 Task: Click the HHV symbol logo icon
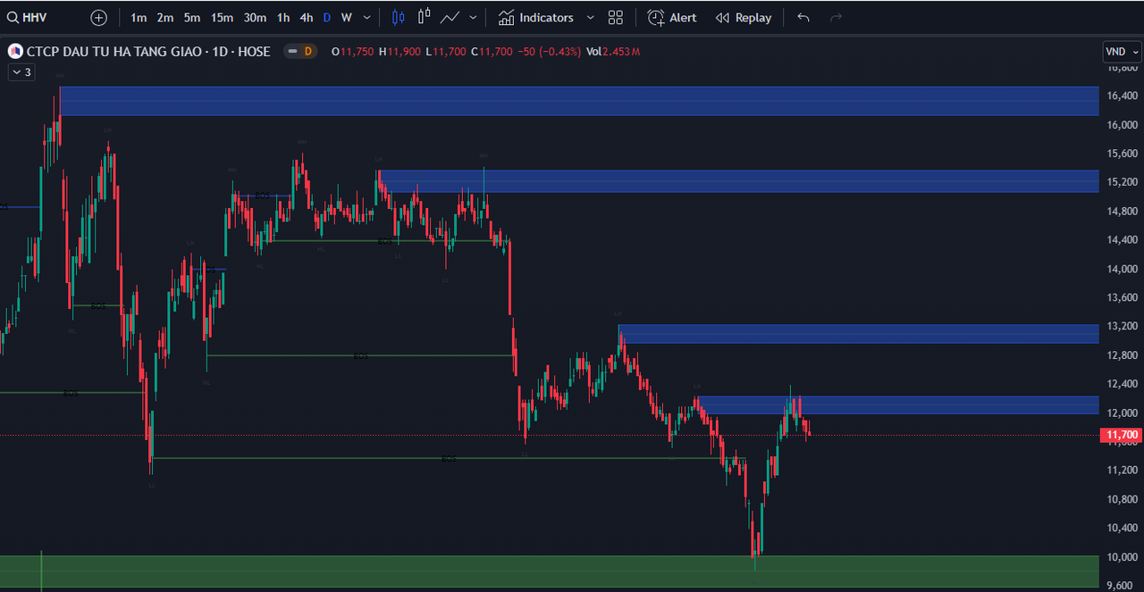coord(15,51)
